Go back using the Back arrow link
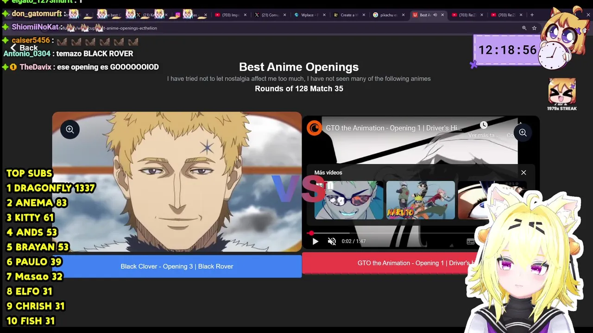 pos(24,48)
